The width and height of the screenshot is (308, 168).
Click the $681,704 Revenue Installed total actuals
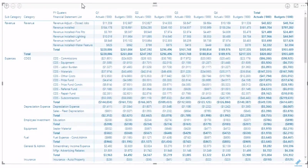[x=266, y=28]
